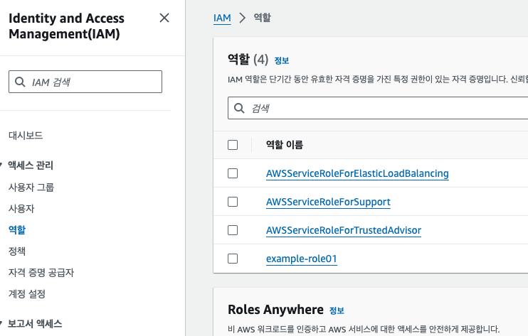This screenshot has width=528, height=336.
Task: Focus the IAM 검색 sidebar search field
Action: [x=85, y=82]
